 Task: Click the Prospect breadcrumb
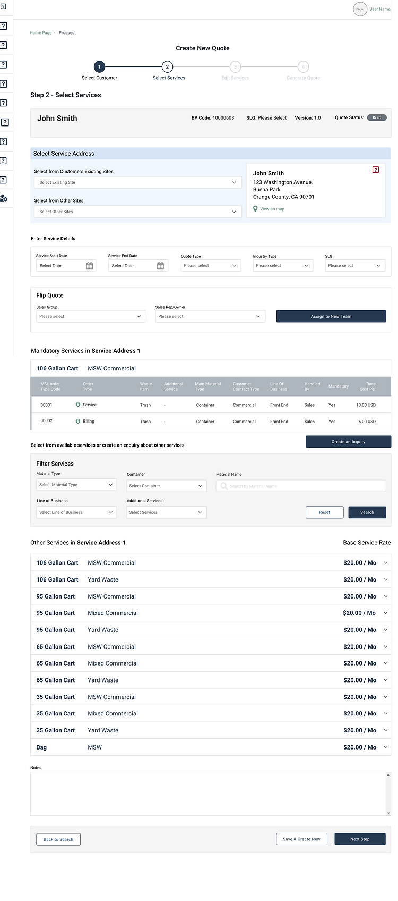[67, 33]
